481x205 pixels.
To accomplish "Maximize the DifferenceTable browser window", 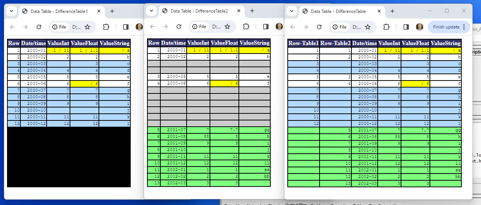I will 447,11.
